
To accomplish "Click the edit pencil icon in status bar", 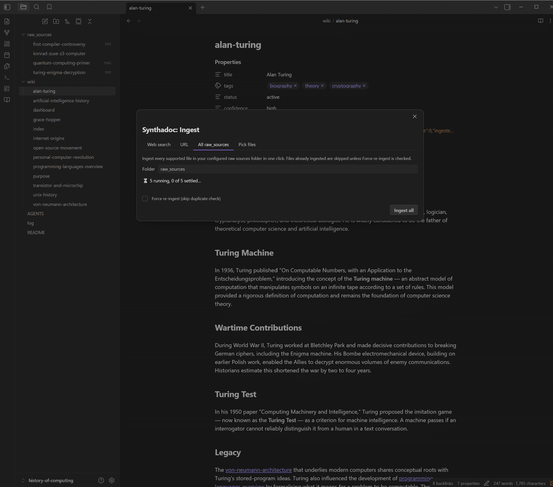I will click(486, 483).
